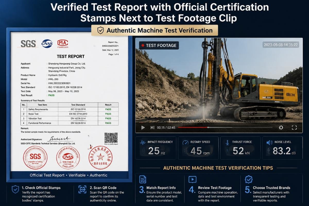This screenshot has width=309, height=206.
Task: Click the TEST REPORT heading
Action: pyautogui.click(x=71, y=56)
